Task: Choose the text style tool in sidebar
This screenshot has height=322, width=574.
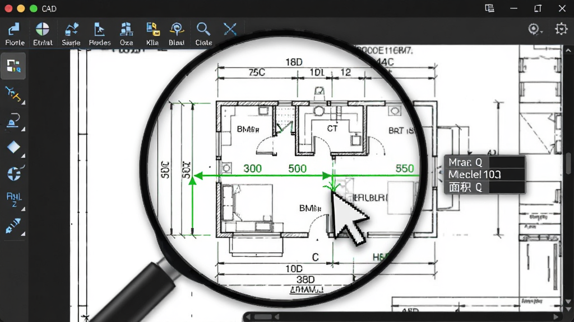Action: tap(14, 200)
